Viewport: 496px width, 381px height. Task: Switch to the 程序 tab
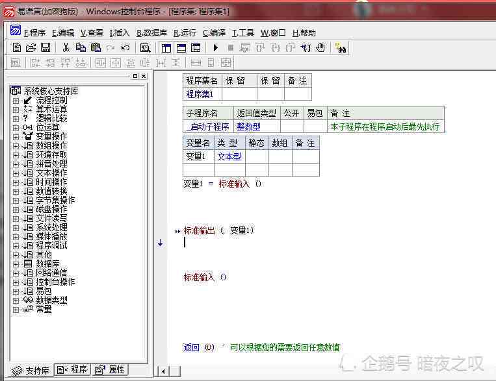coord(73,370)
